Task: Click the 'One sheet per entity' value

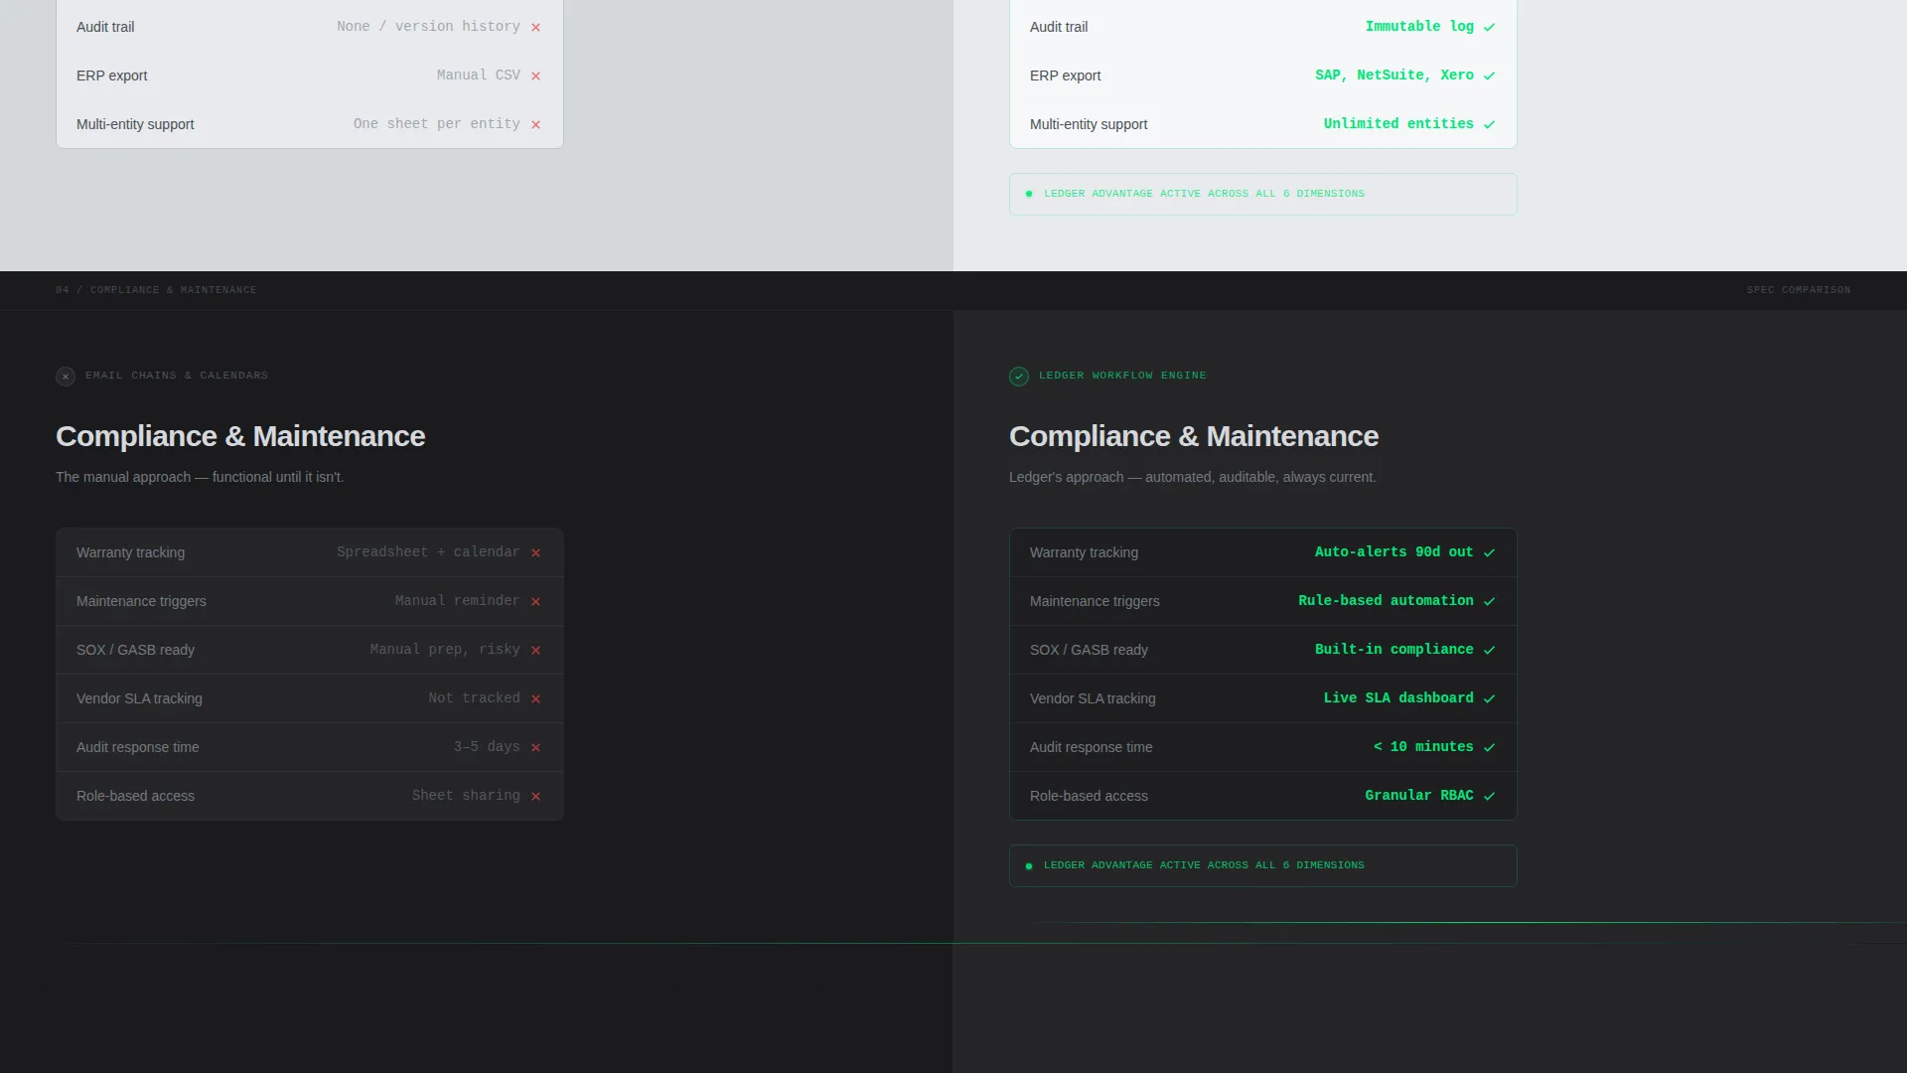Action: pyautogui.click(x=436, y=123)
